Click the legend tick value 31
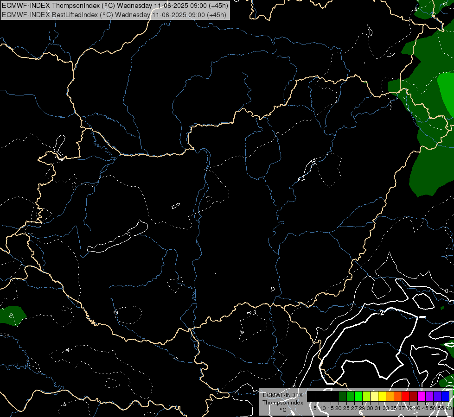 (x=378, y=408)
